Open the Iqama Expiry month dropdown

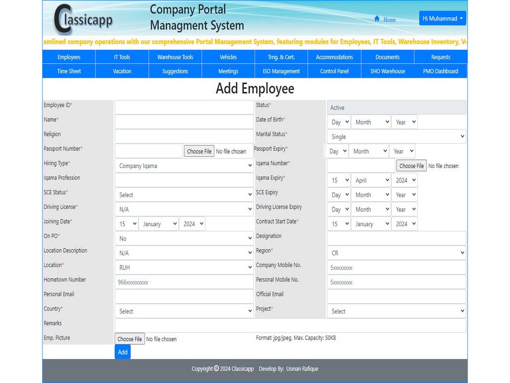[x=371, y=180]
